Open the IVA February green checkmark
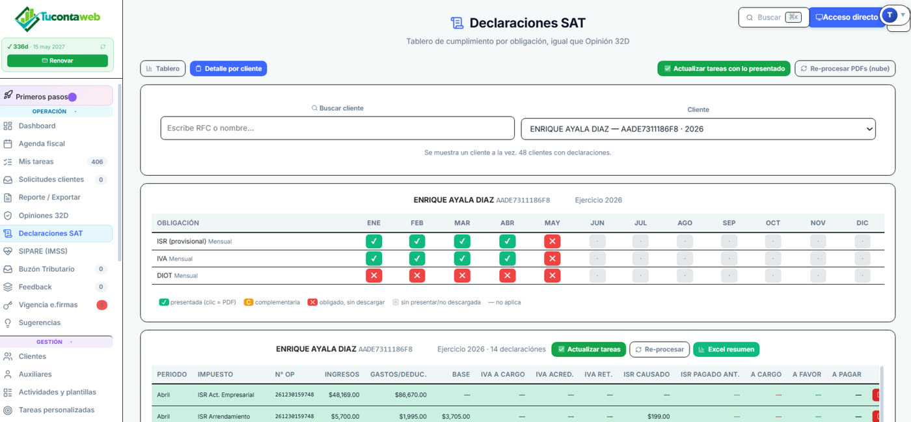 point(417,259)
